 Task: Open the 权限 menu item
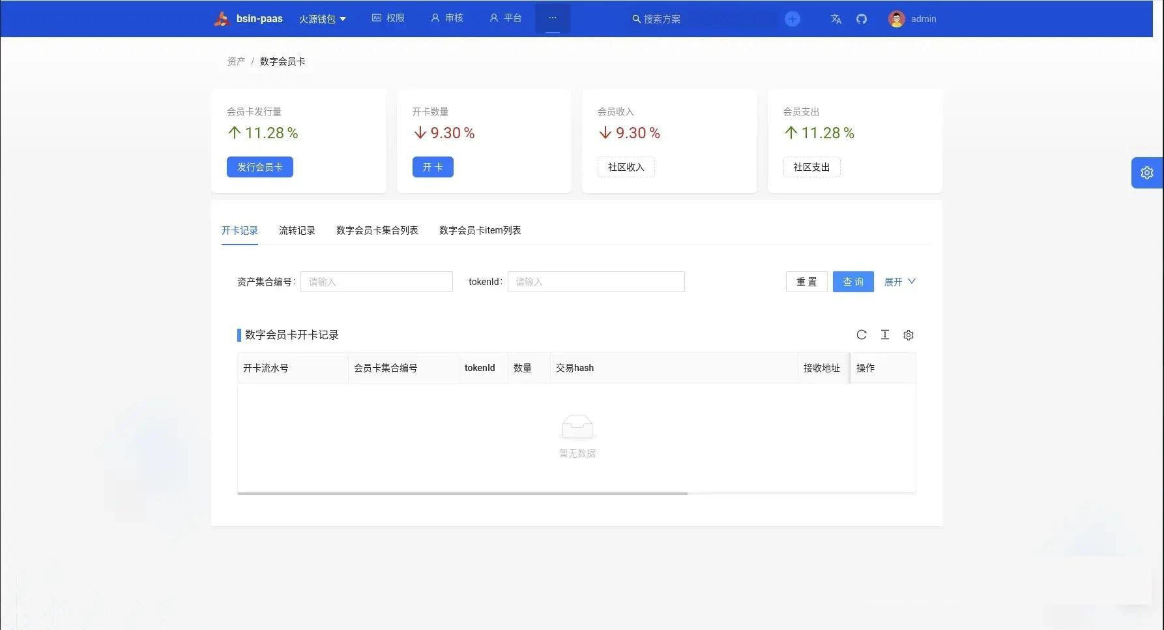coord(388,18)
